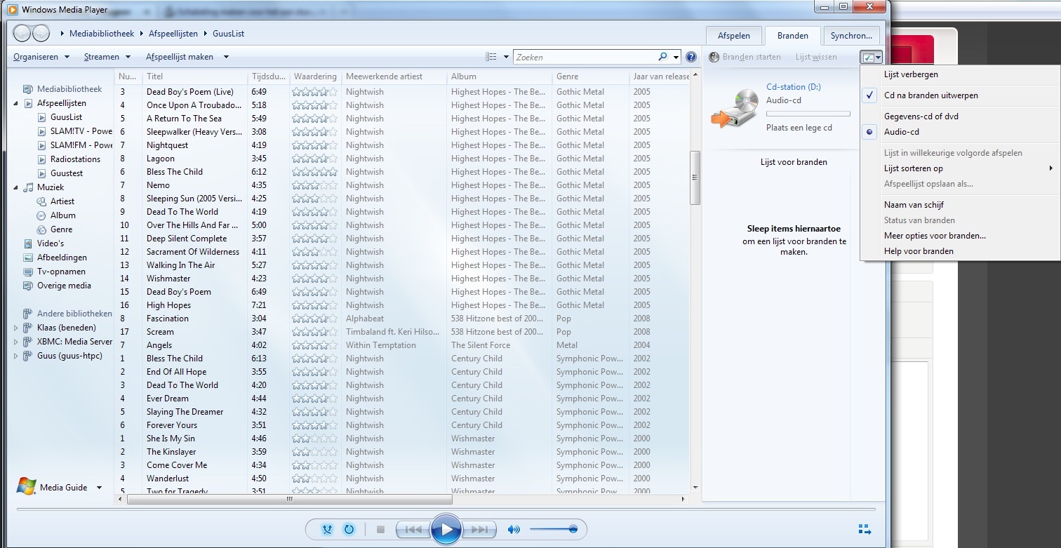Toggle repeat in the playback controls
This screenshot has height=548, width=1061.
pyautogui.click(x=349, y=529)
